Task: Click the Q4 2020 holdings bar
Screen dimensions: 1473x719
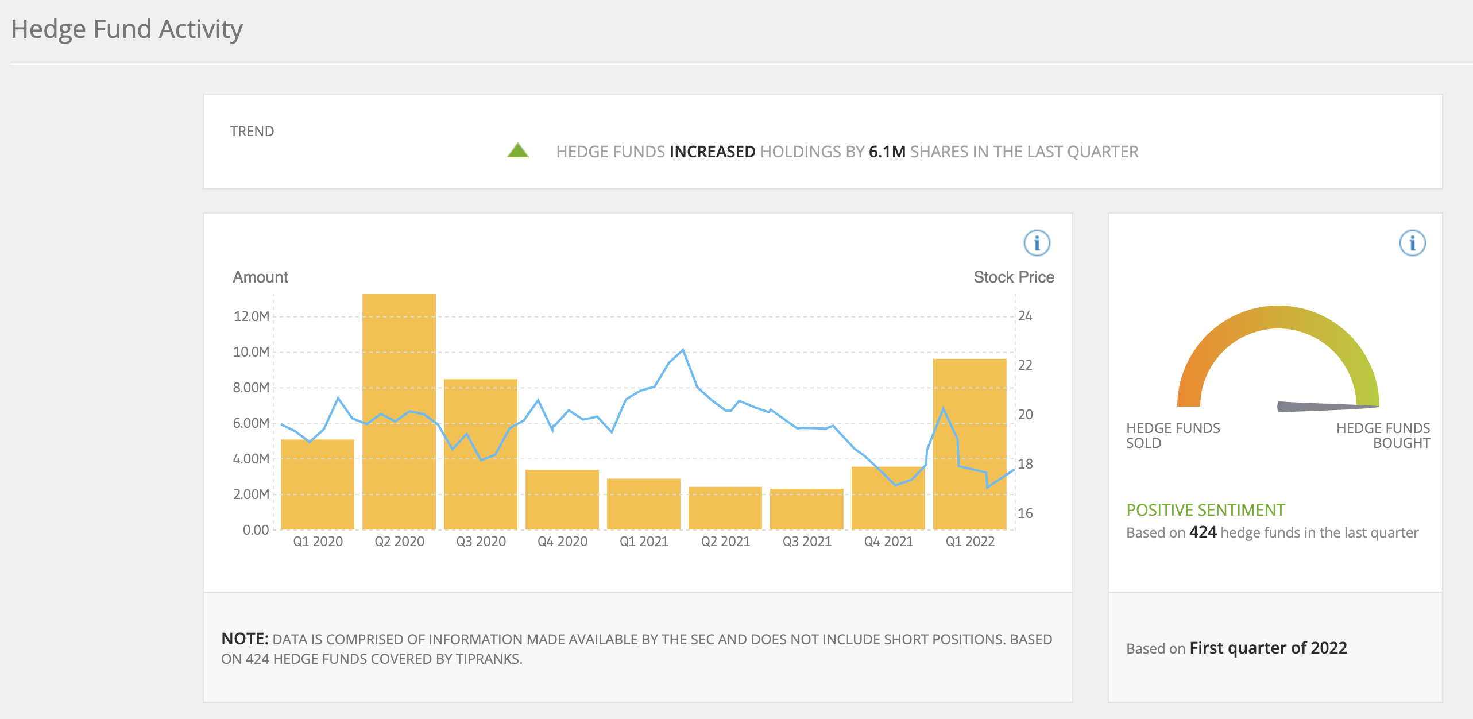Action: coord(562,500)
